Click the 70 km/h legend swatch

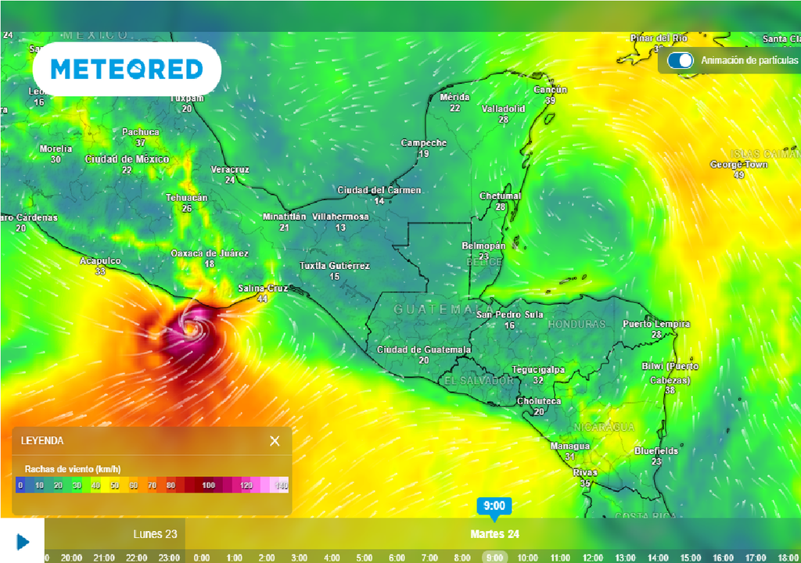point(152,485)
